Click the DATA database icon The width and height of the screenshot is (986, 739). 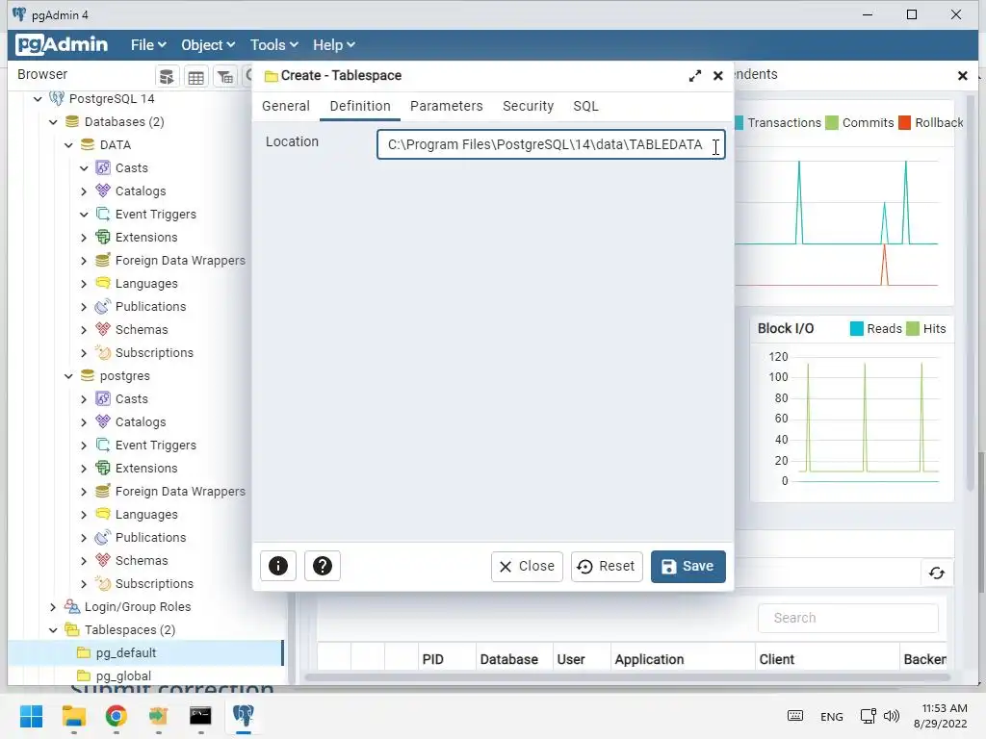(x=88, y=144)
